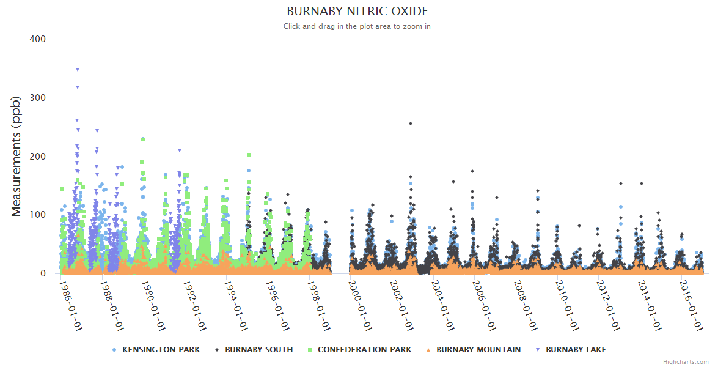Click the Measurements (ppb) y-axis title
715x367 pixels.
16,156
